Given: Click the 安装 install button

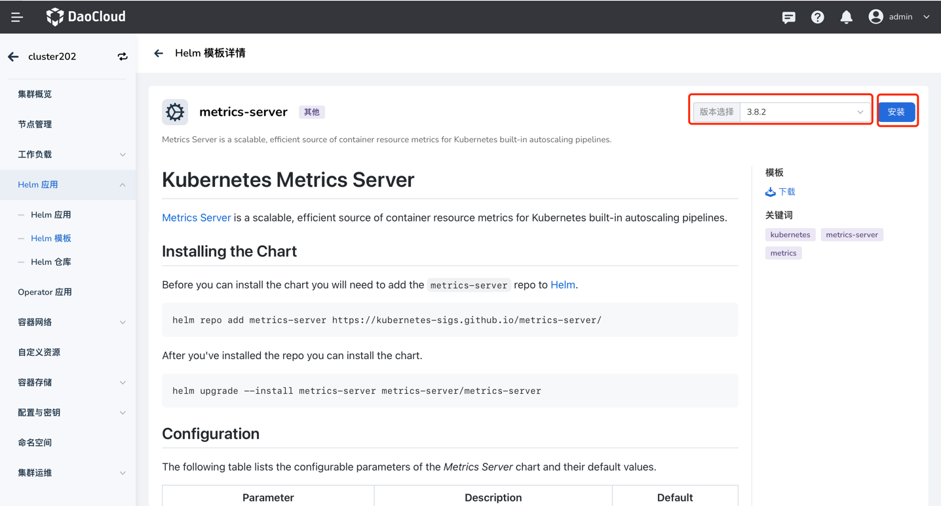Looking at the screenshot, I should click(896, 112).
